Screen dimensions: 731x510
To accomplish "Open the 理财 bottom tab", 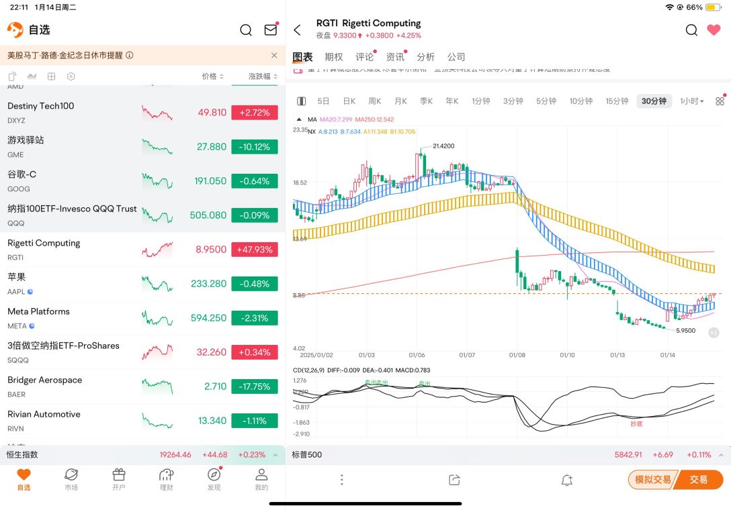I will [x=167, y=480].
